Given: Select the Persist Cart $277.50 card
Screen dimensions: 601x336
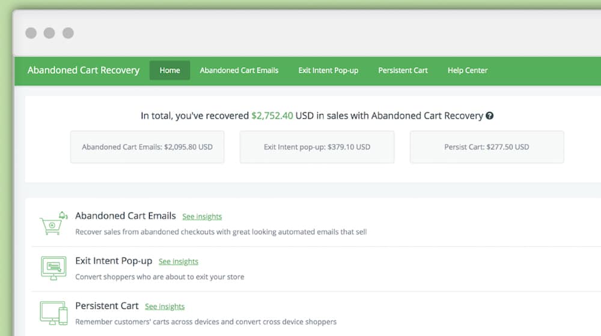Looking at the screenshot, I should pos(487,147).
